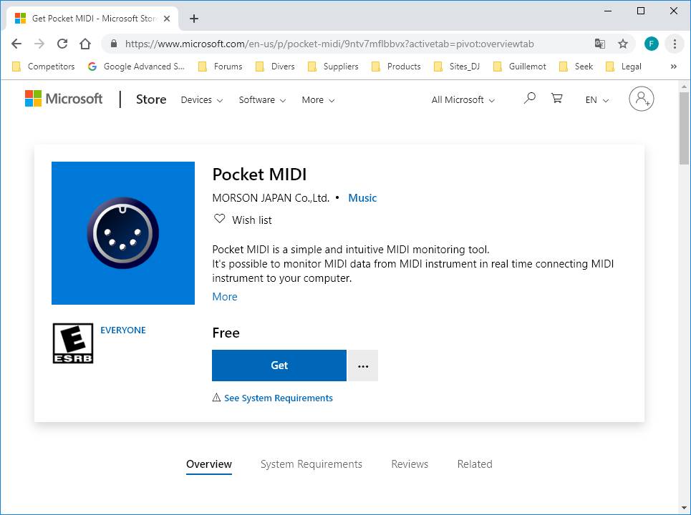Open the Music category link
The image size is (691, 515).
pos(362,198)
